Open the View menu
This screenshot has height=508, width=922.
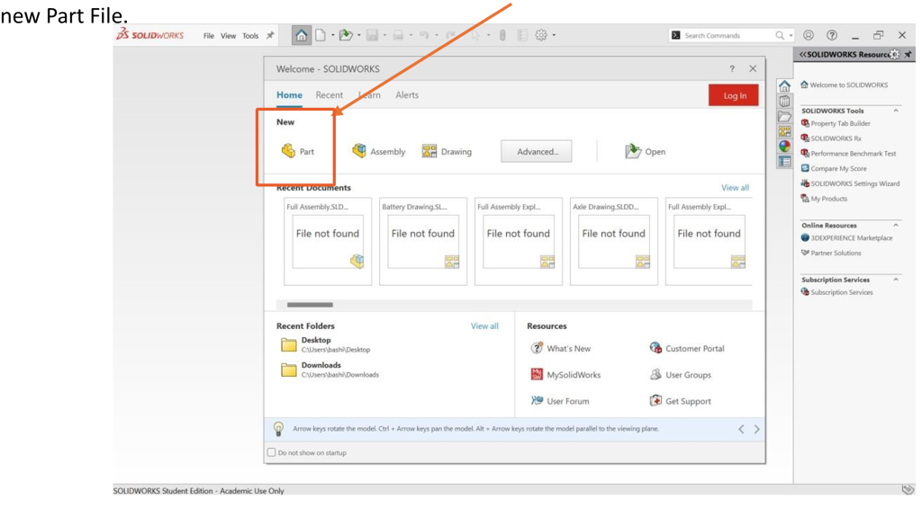228,36
